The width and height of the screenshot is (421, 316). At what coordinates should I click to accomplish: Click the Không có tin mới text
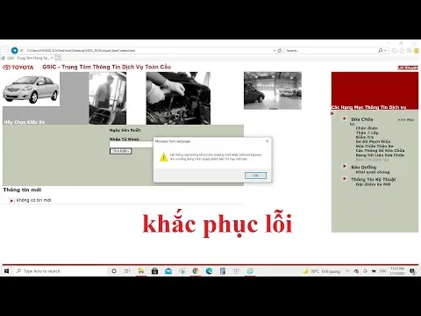[33, 200]
